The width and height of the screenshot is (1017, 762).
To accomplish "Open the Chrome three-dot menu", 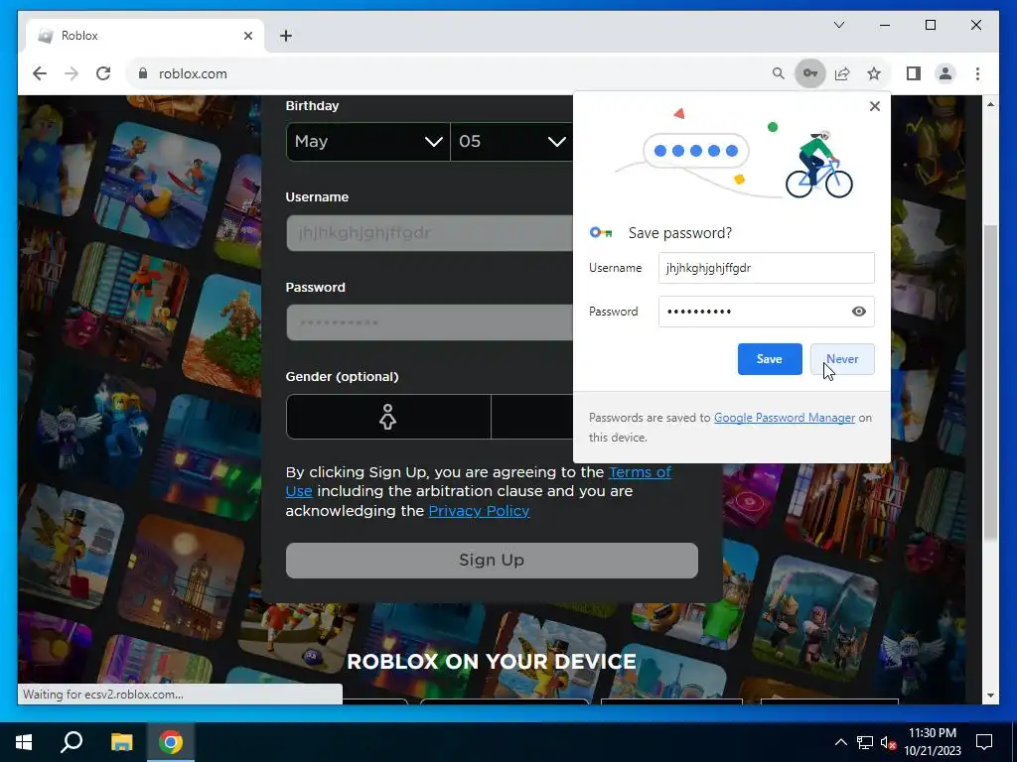I will (x=977, y=73).
